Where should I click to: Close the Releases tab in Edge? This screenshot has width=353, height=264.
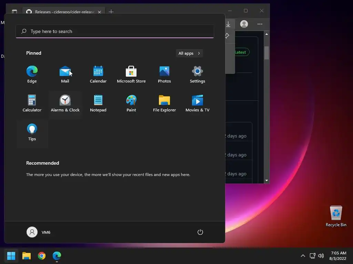pos(99,12)
